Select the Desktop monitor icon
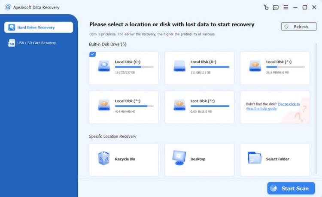This screenshot has width=322, height=197. coord(179,158)
